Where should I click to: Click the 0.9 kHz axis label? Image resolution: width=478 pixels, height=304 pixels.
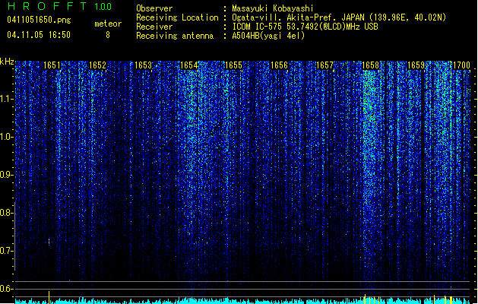[x=6, y=175]
